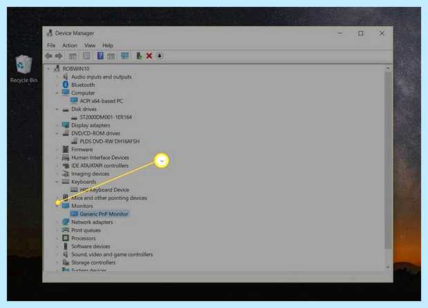Viewport: 428px width, 308px height.
Task: Select the Monitors category label
Action: [x=82, y=206]
